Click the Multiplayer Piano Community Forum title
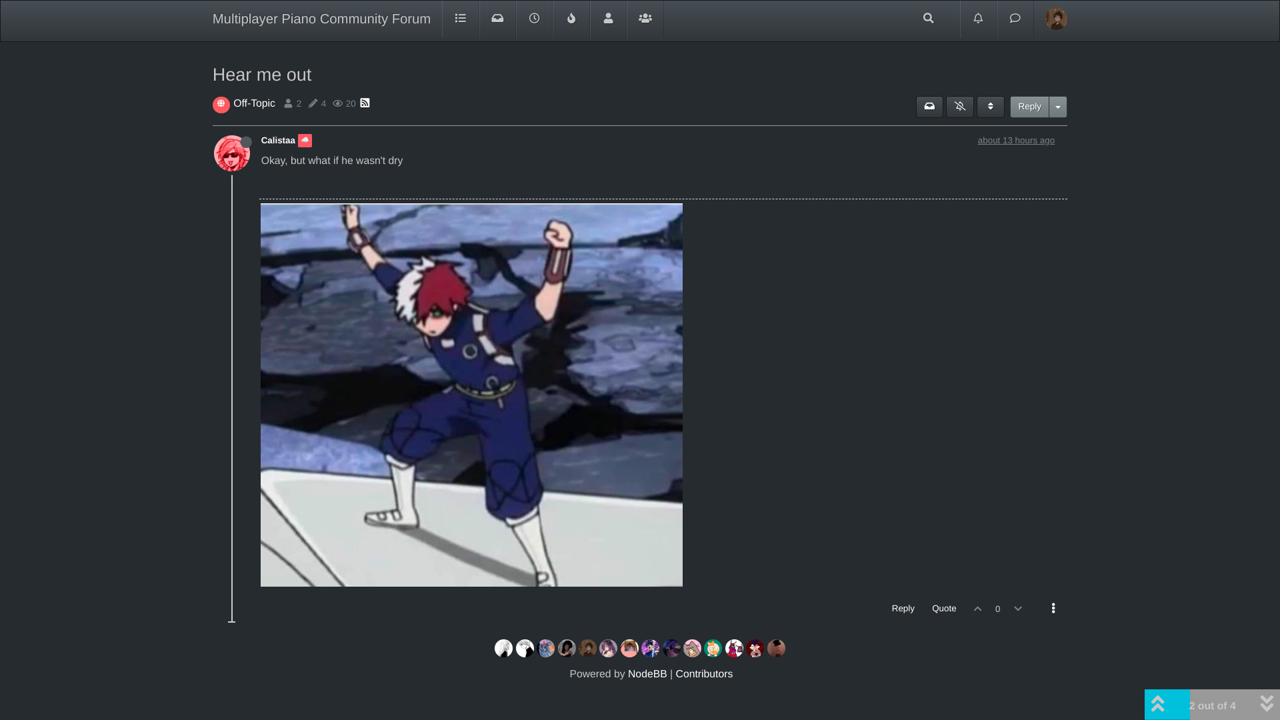This screenshot has width=1280, height=720. [321, 19]
